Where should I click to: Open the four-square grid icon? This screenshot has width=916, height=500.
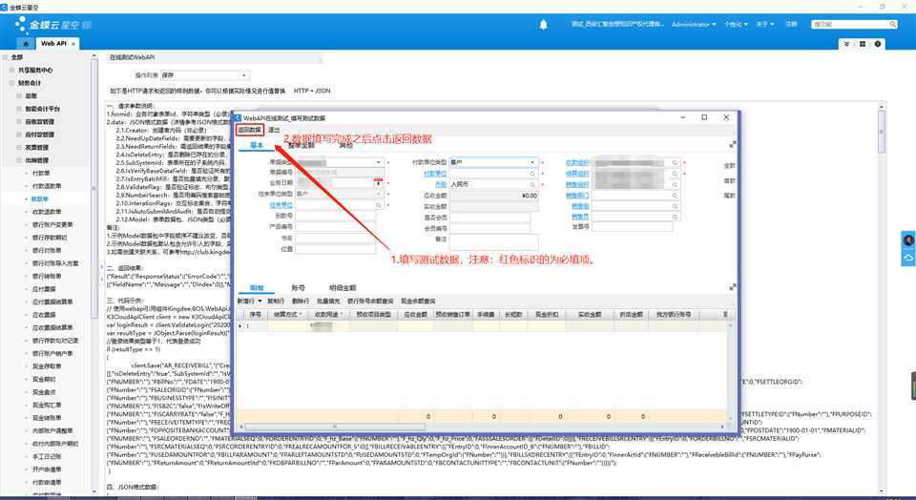(x=863, y=44)
